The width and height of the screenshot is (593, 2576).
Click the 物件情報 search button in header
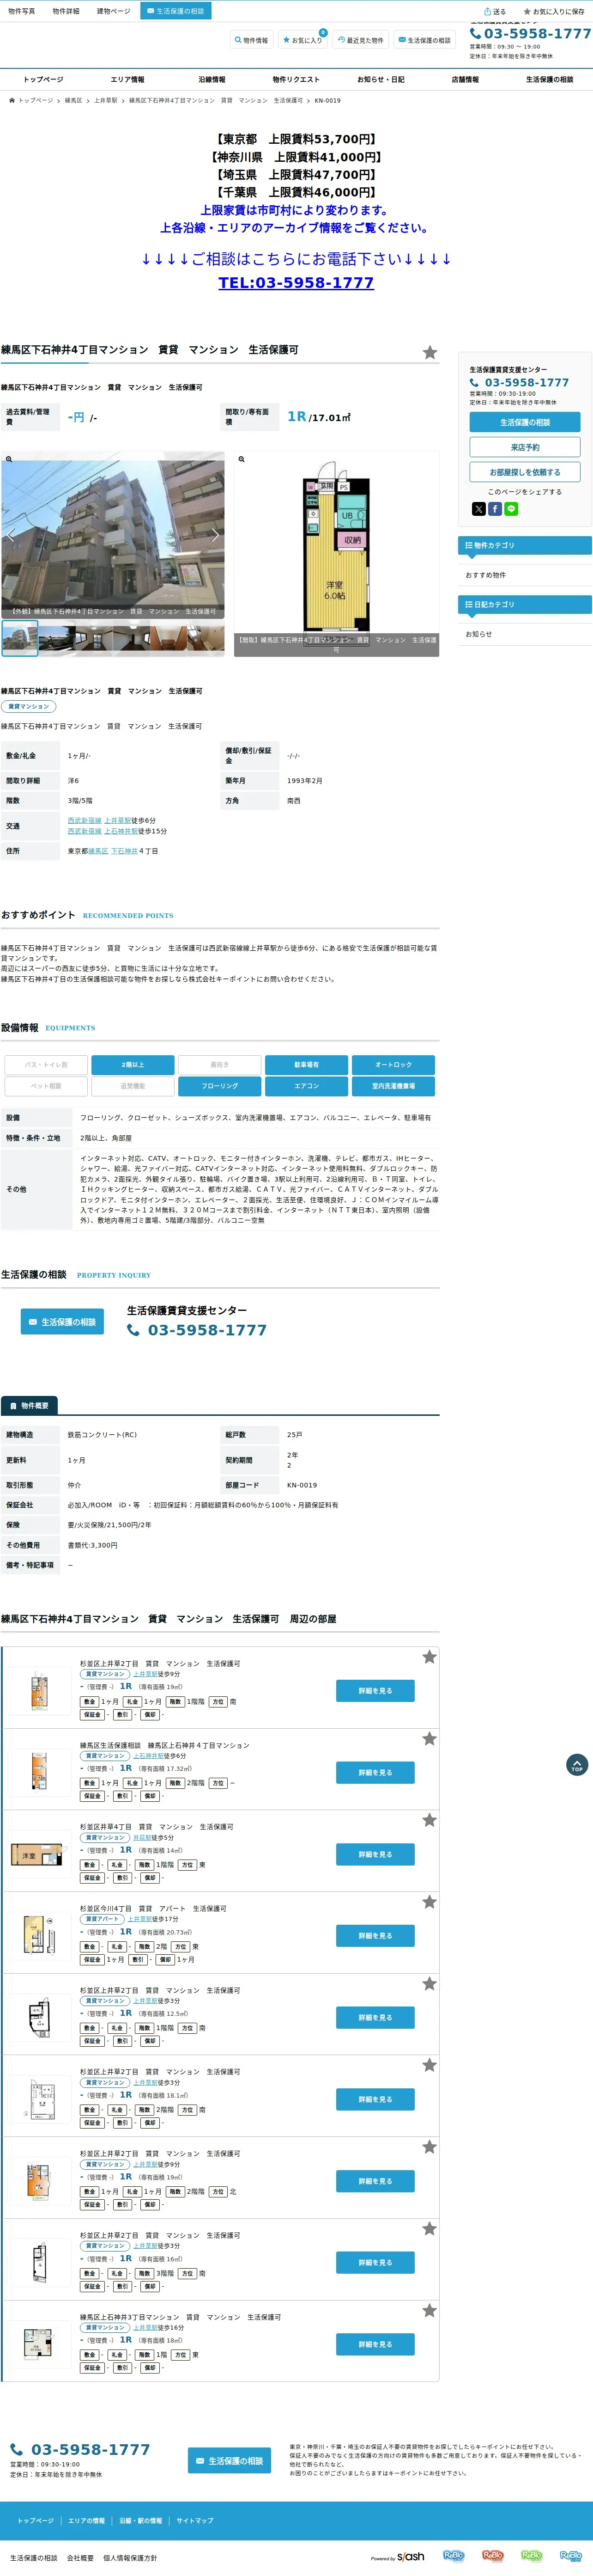tap(252, 40)
